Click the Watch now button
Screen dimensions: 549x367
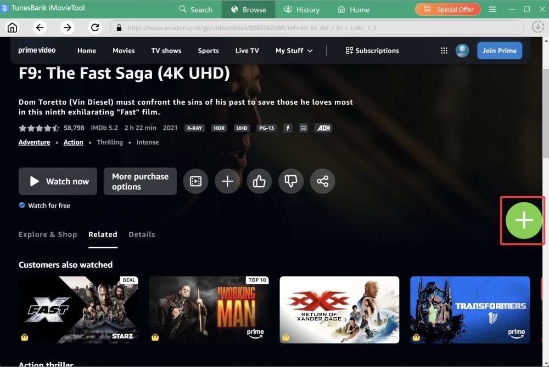pos(57,181)
